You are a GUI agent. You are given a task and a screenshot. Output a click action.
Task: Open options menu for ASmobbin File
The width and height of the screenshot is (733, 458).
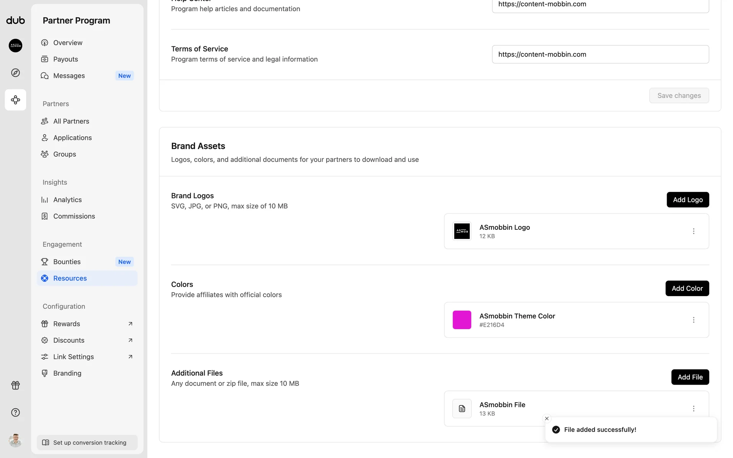pos(693,408)
